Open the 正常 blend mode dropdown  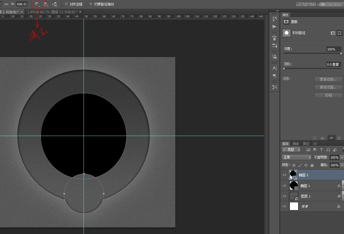(296, 157)
